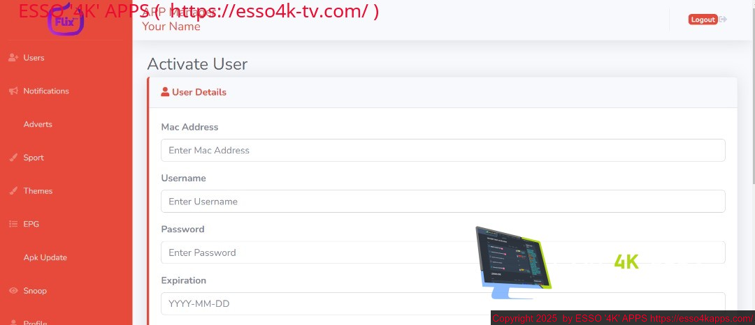This screenshot has height=325, width=755.
Task: Click the Notifications megaphone icon
Action: point(13,91)
